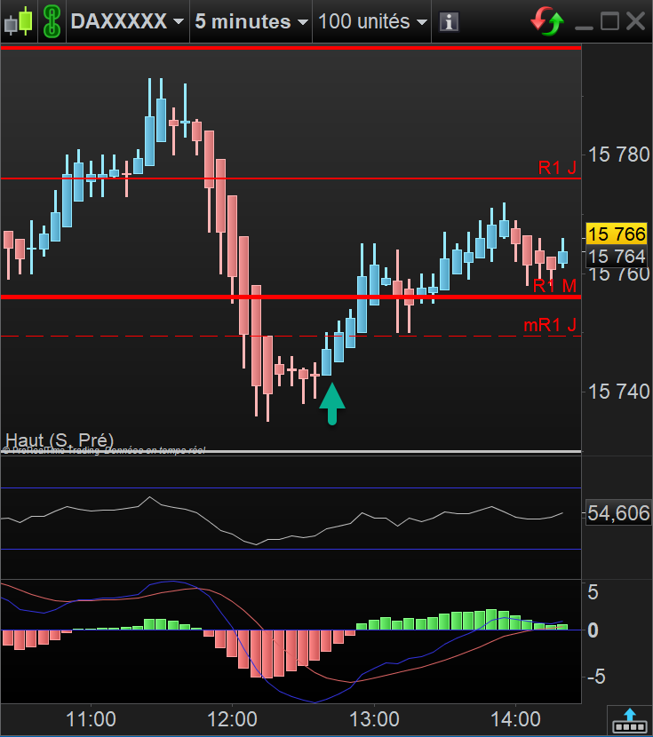Click the MACD scale value 0
The width and height of the screenshot is (653, 737).
pos(593,630)
